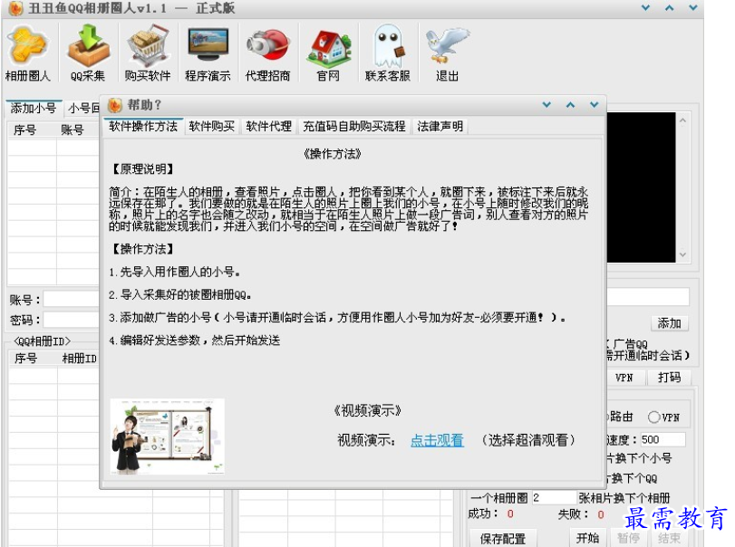
Task: Click the 添加 button
Action: [x=670, y=323]
